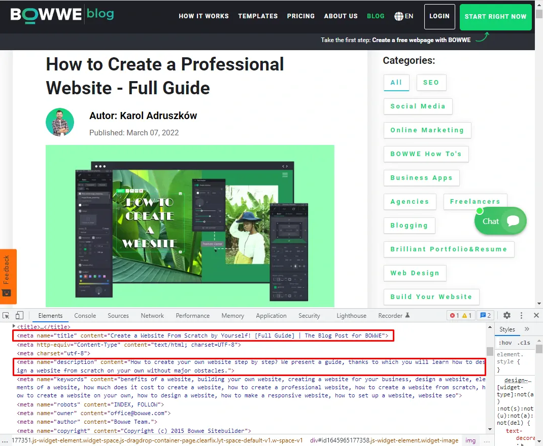Image resolution: width=543 pixels, height=446 pixels.
Task: Open the Chat widget bubble
Action: (500, 221)
